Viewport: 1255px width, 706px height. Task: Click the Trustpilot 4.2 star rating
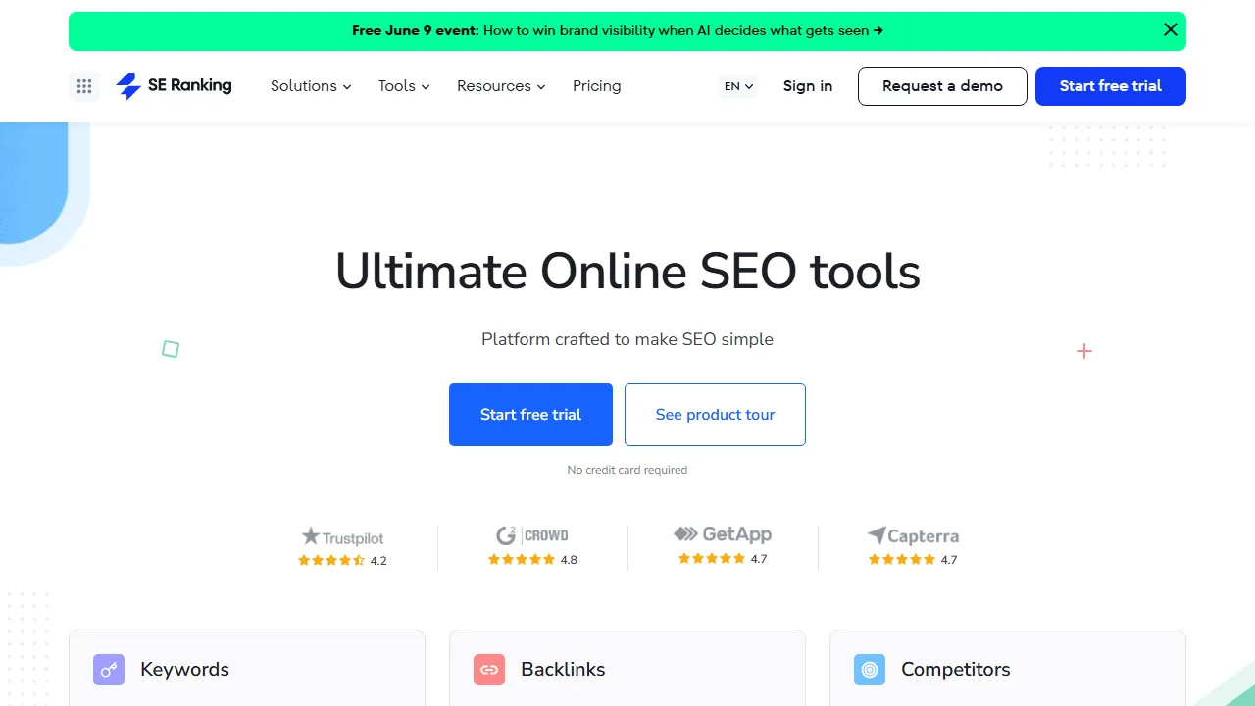(342, 561)
